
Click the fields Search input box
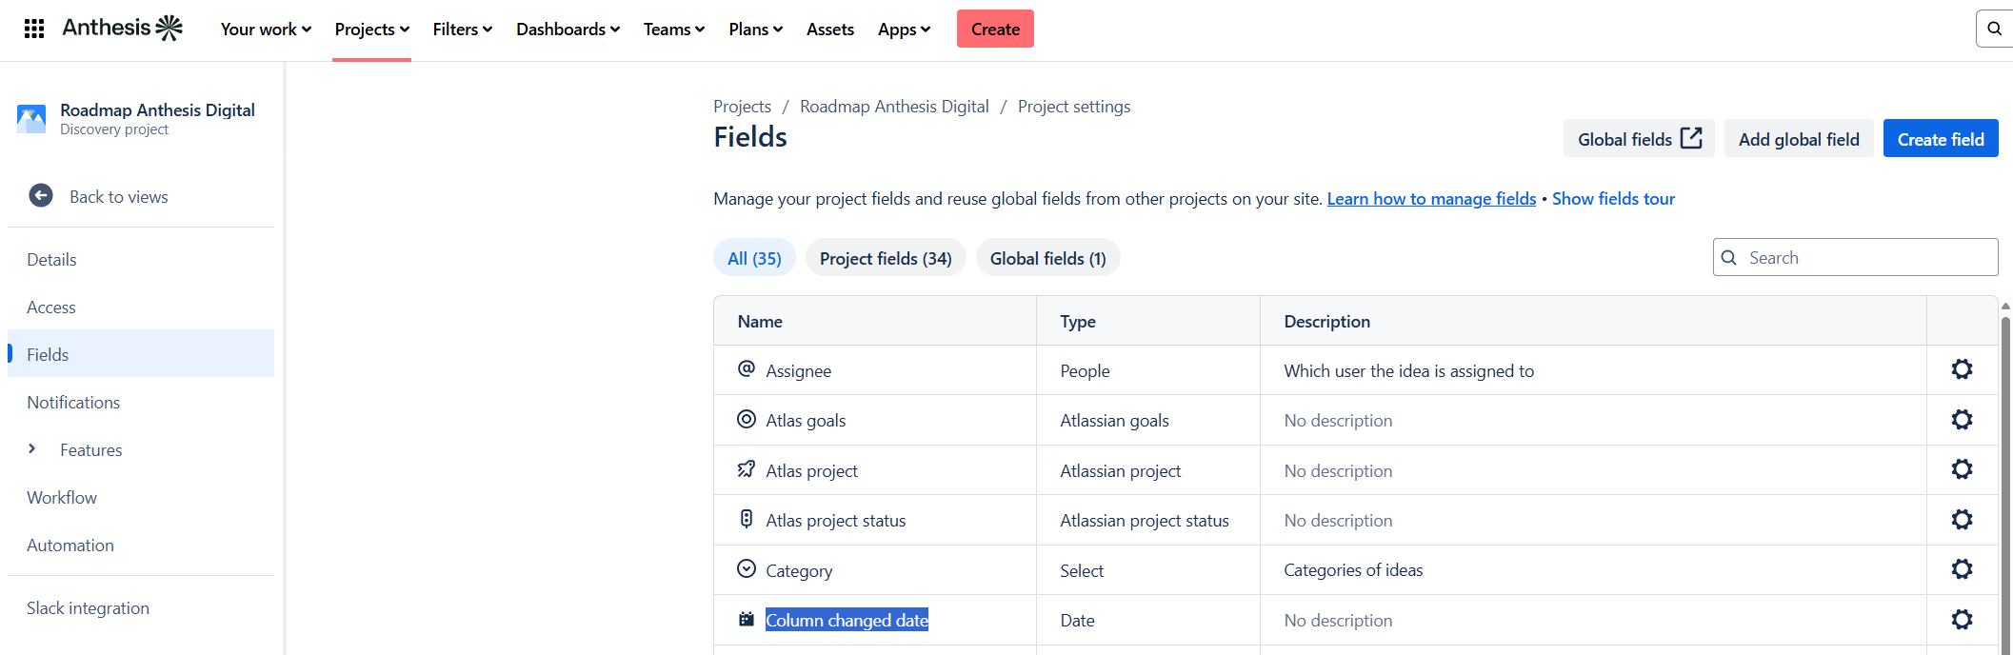1855,257
